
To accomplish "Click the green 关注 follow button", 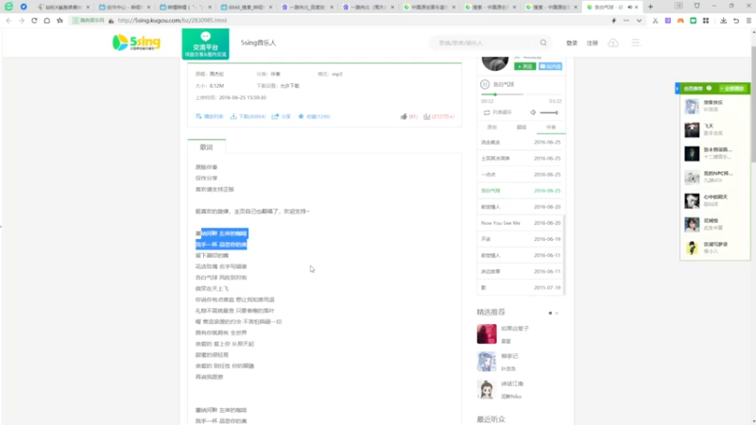I will pos(524,66).
